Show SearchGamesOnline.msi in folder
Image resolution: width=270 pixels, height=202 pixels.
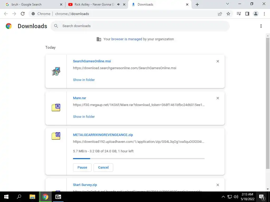84,80
